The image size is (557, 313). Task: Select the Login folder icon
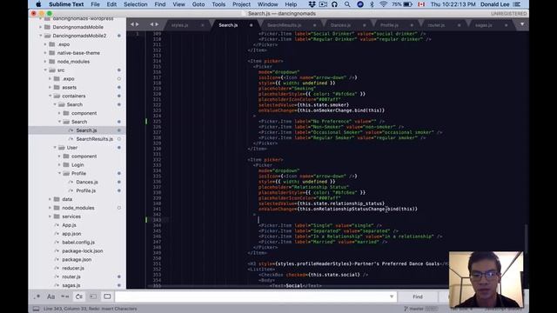[66, 165]
